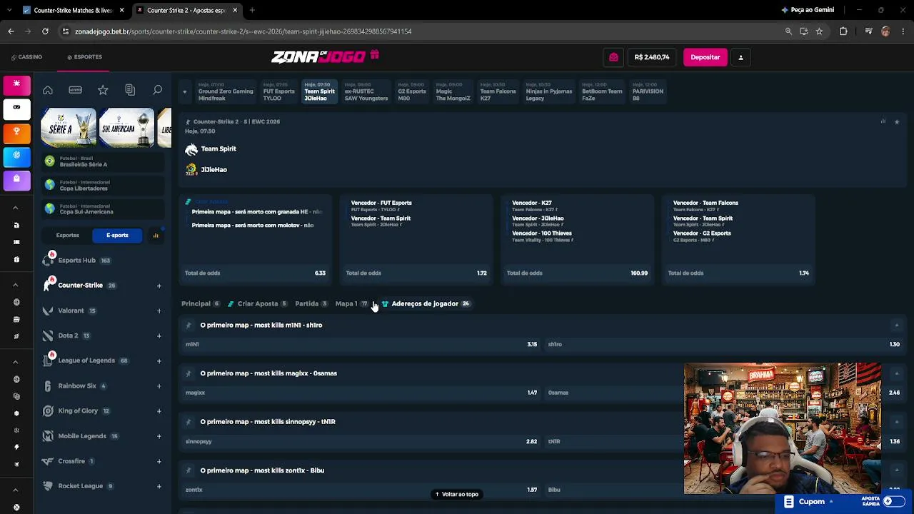Click the pink gift icon beside the logo
Image resolution: width=914 pixels, height=514 pixels.
tap(375, 55)
